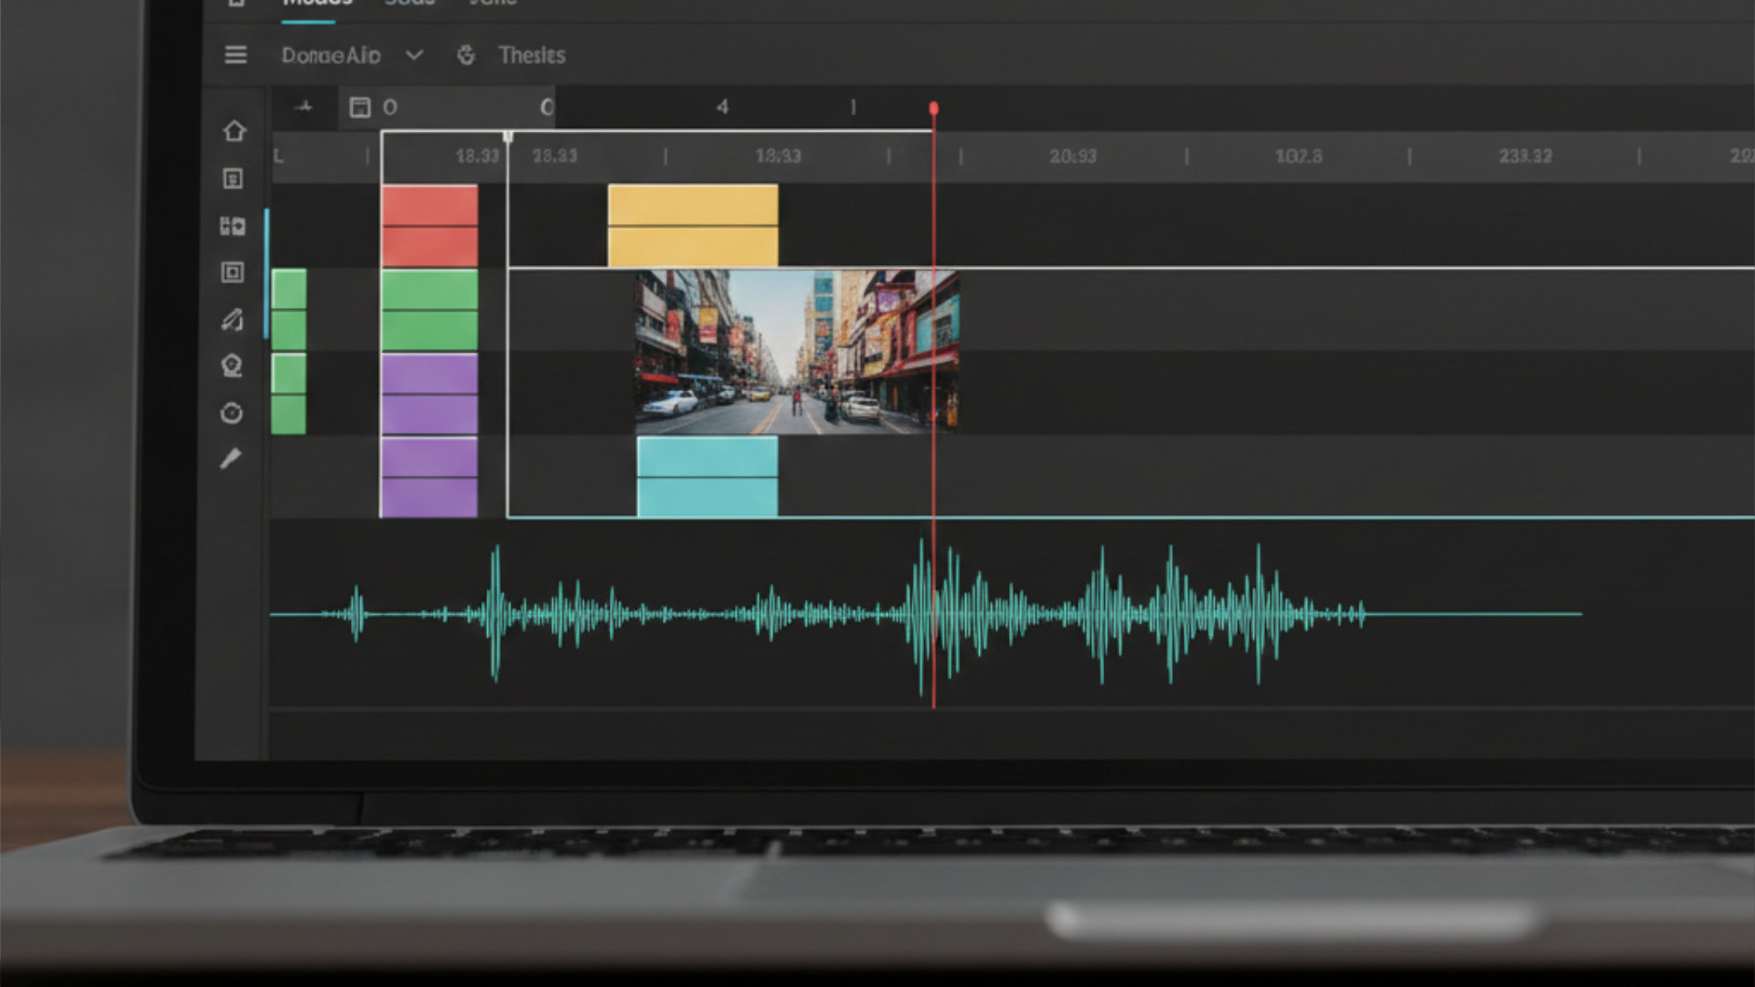Select the pen tool at sidebar bottom

click(230, 459)
